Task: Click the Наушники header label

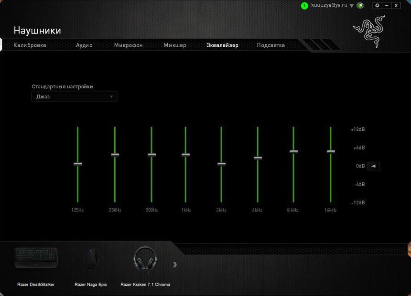Action: point(37,30)
